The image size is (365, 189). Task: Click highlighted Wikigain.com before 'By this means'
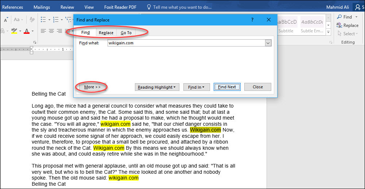click(109, 148)
